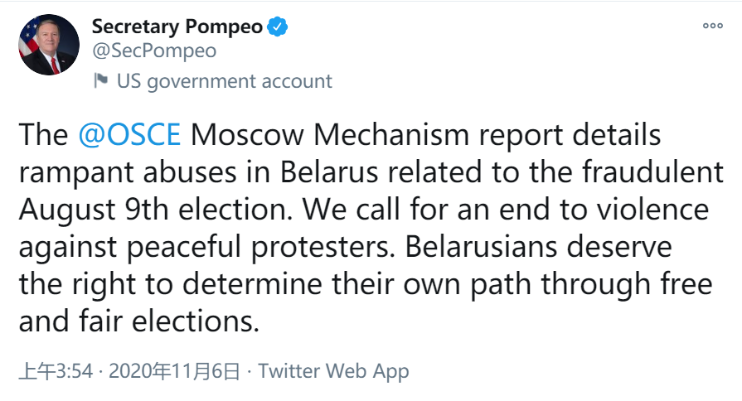Click the Twitter Web App source link

(x=333, y=370)
